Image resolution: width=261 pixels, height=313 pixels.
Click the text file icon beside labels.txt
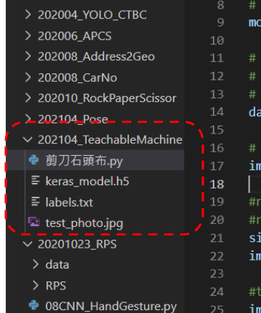click(36, 201)
